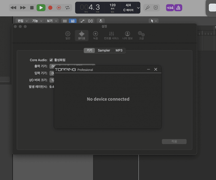This screenshot has width=216, height=180.
Task: Open the 컨트롤 서피스 settings pane
Action: [111, 35]
